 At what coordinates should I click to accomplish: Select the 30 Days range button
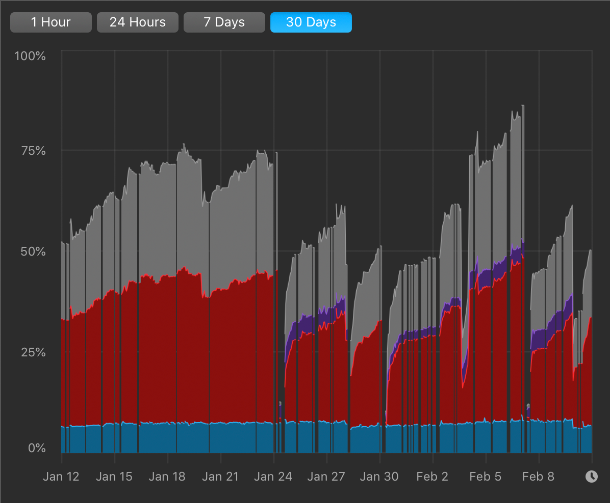pos(311,22)
